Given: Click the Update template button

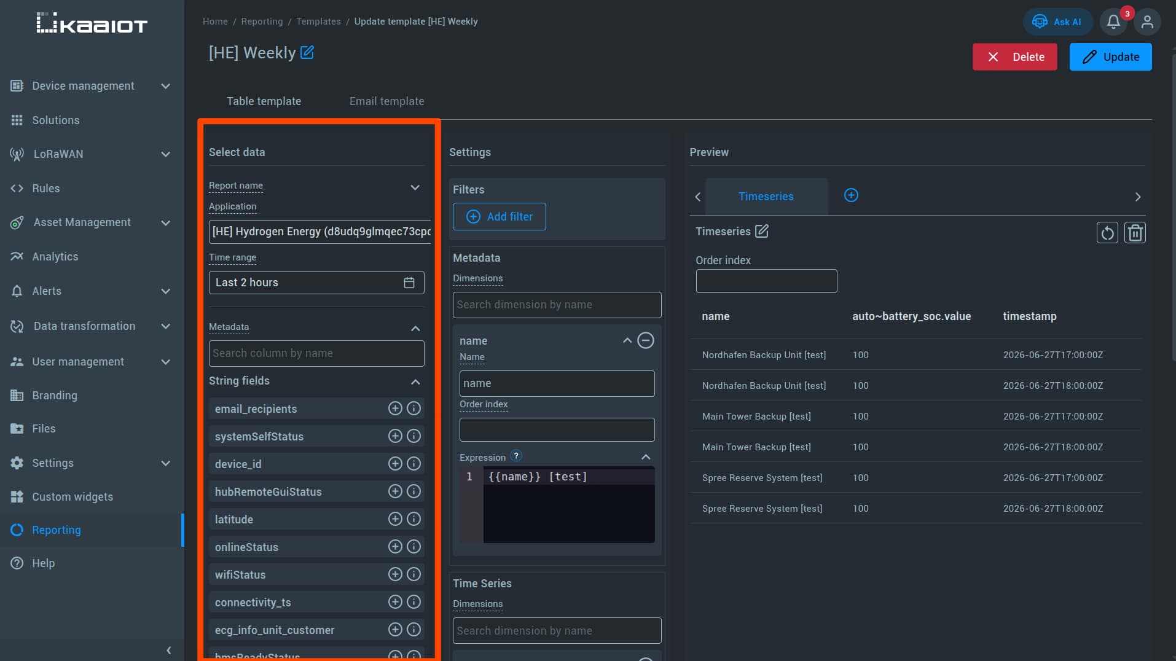Looking at the screenshot, I should [x=1110, y=57].
